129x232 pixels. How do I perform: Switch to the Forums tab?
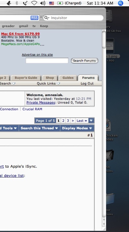coord(88,78)
